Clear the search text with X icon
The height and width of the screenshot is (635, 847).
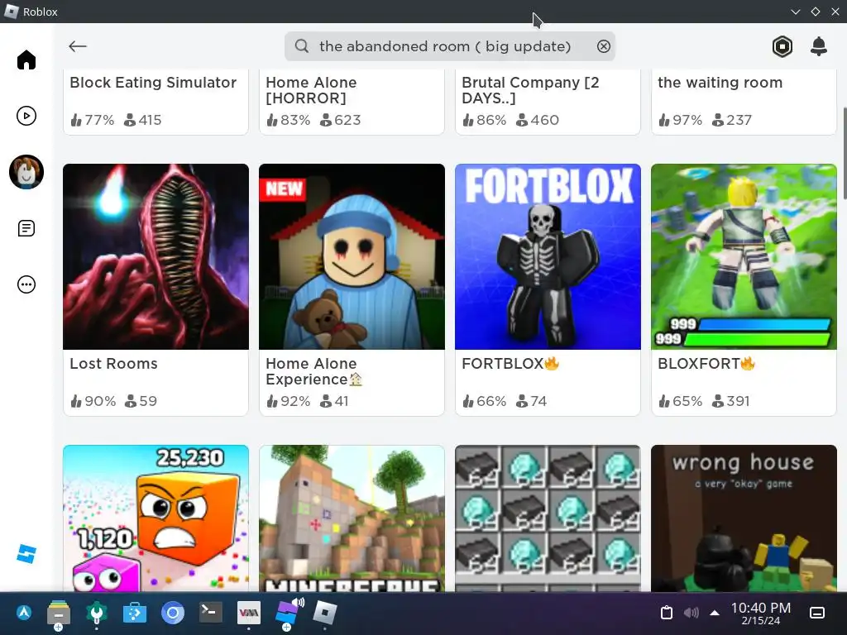(x=603, y=46)
